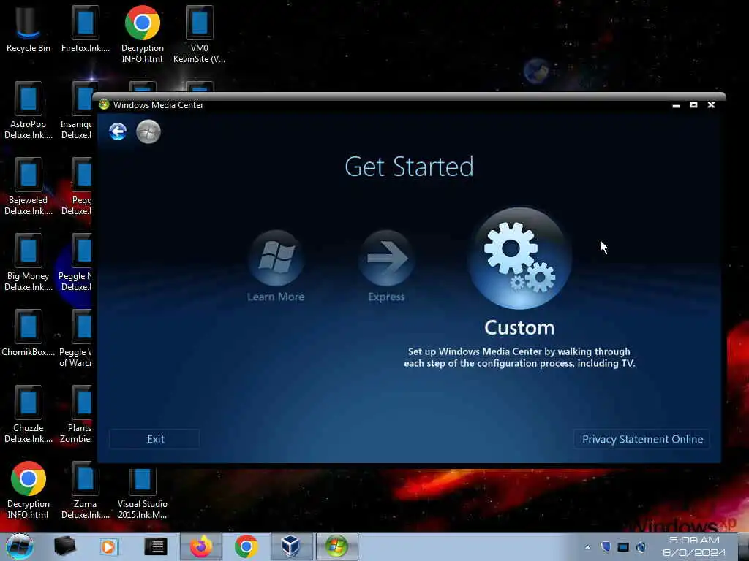The image size is (749, 561).
Task: Click the monitor tray icon
Action: (x=623, y=546)
